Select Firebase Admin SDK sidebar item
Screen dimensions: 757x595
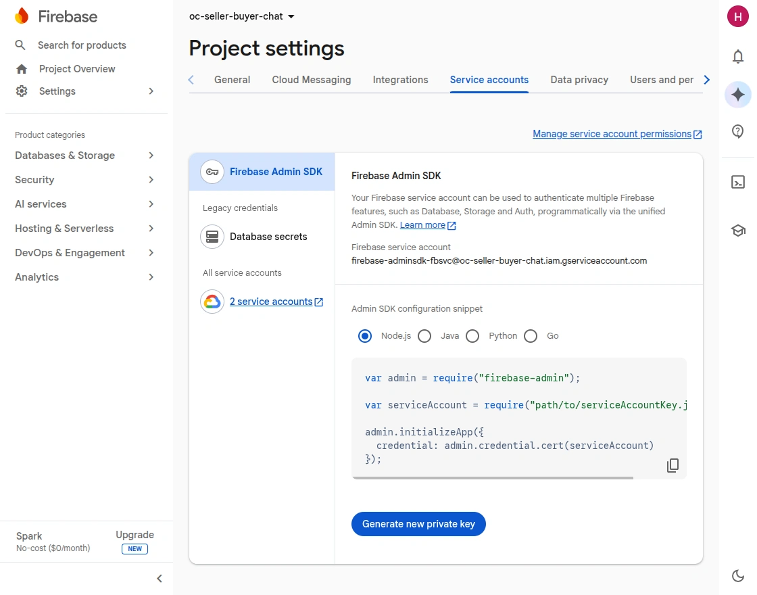tap(262, 172)
